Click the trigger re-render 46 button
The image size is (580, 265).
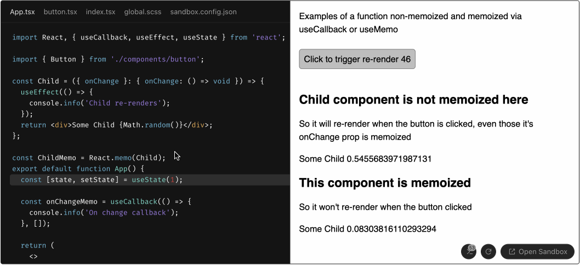click(357, 59)
